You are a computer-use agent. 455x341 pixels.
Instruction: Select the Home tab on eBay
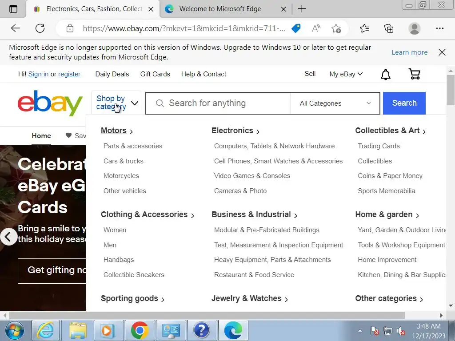coord(41,136)
